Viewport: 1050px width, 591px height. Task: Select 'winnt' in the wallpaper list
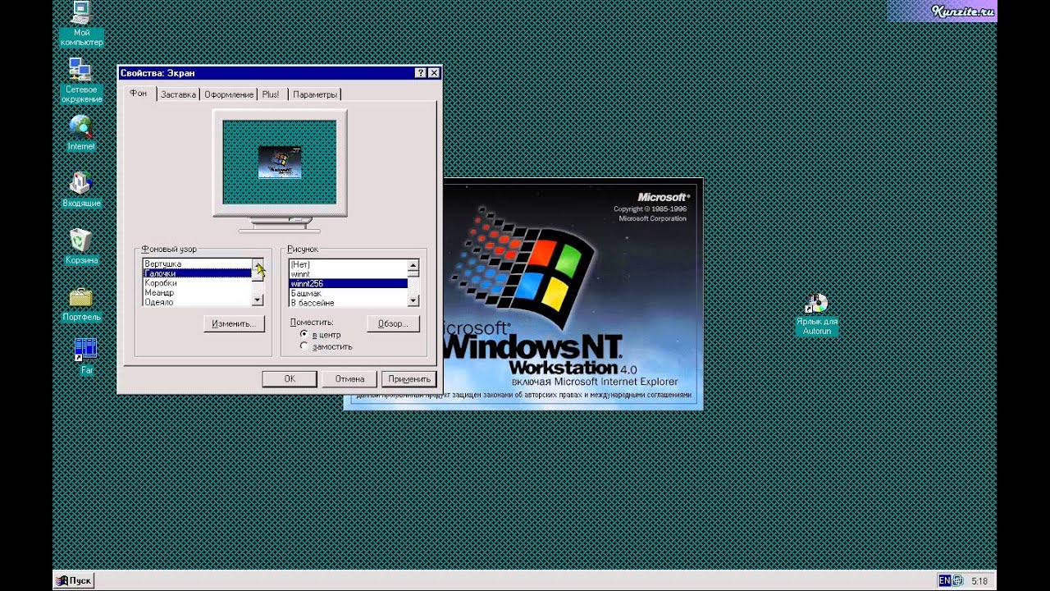click(348, 274)
